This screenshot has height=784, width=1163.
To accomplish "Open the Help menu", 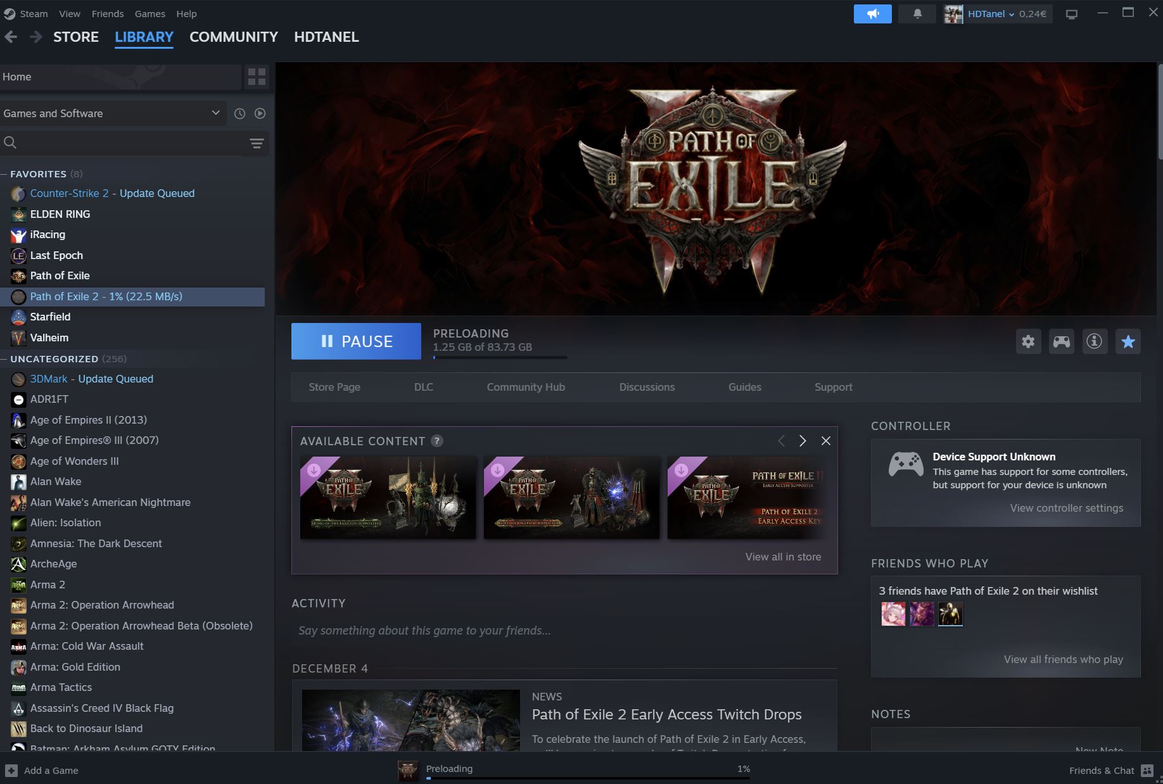I will tap(186, 13).
